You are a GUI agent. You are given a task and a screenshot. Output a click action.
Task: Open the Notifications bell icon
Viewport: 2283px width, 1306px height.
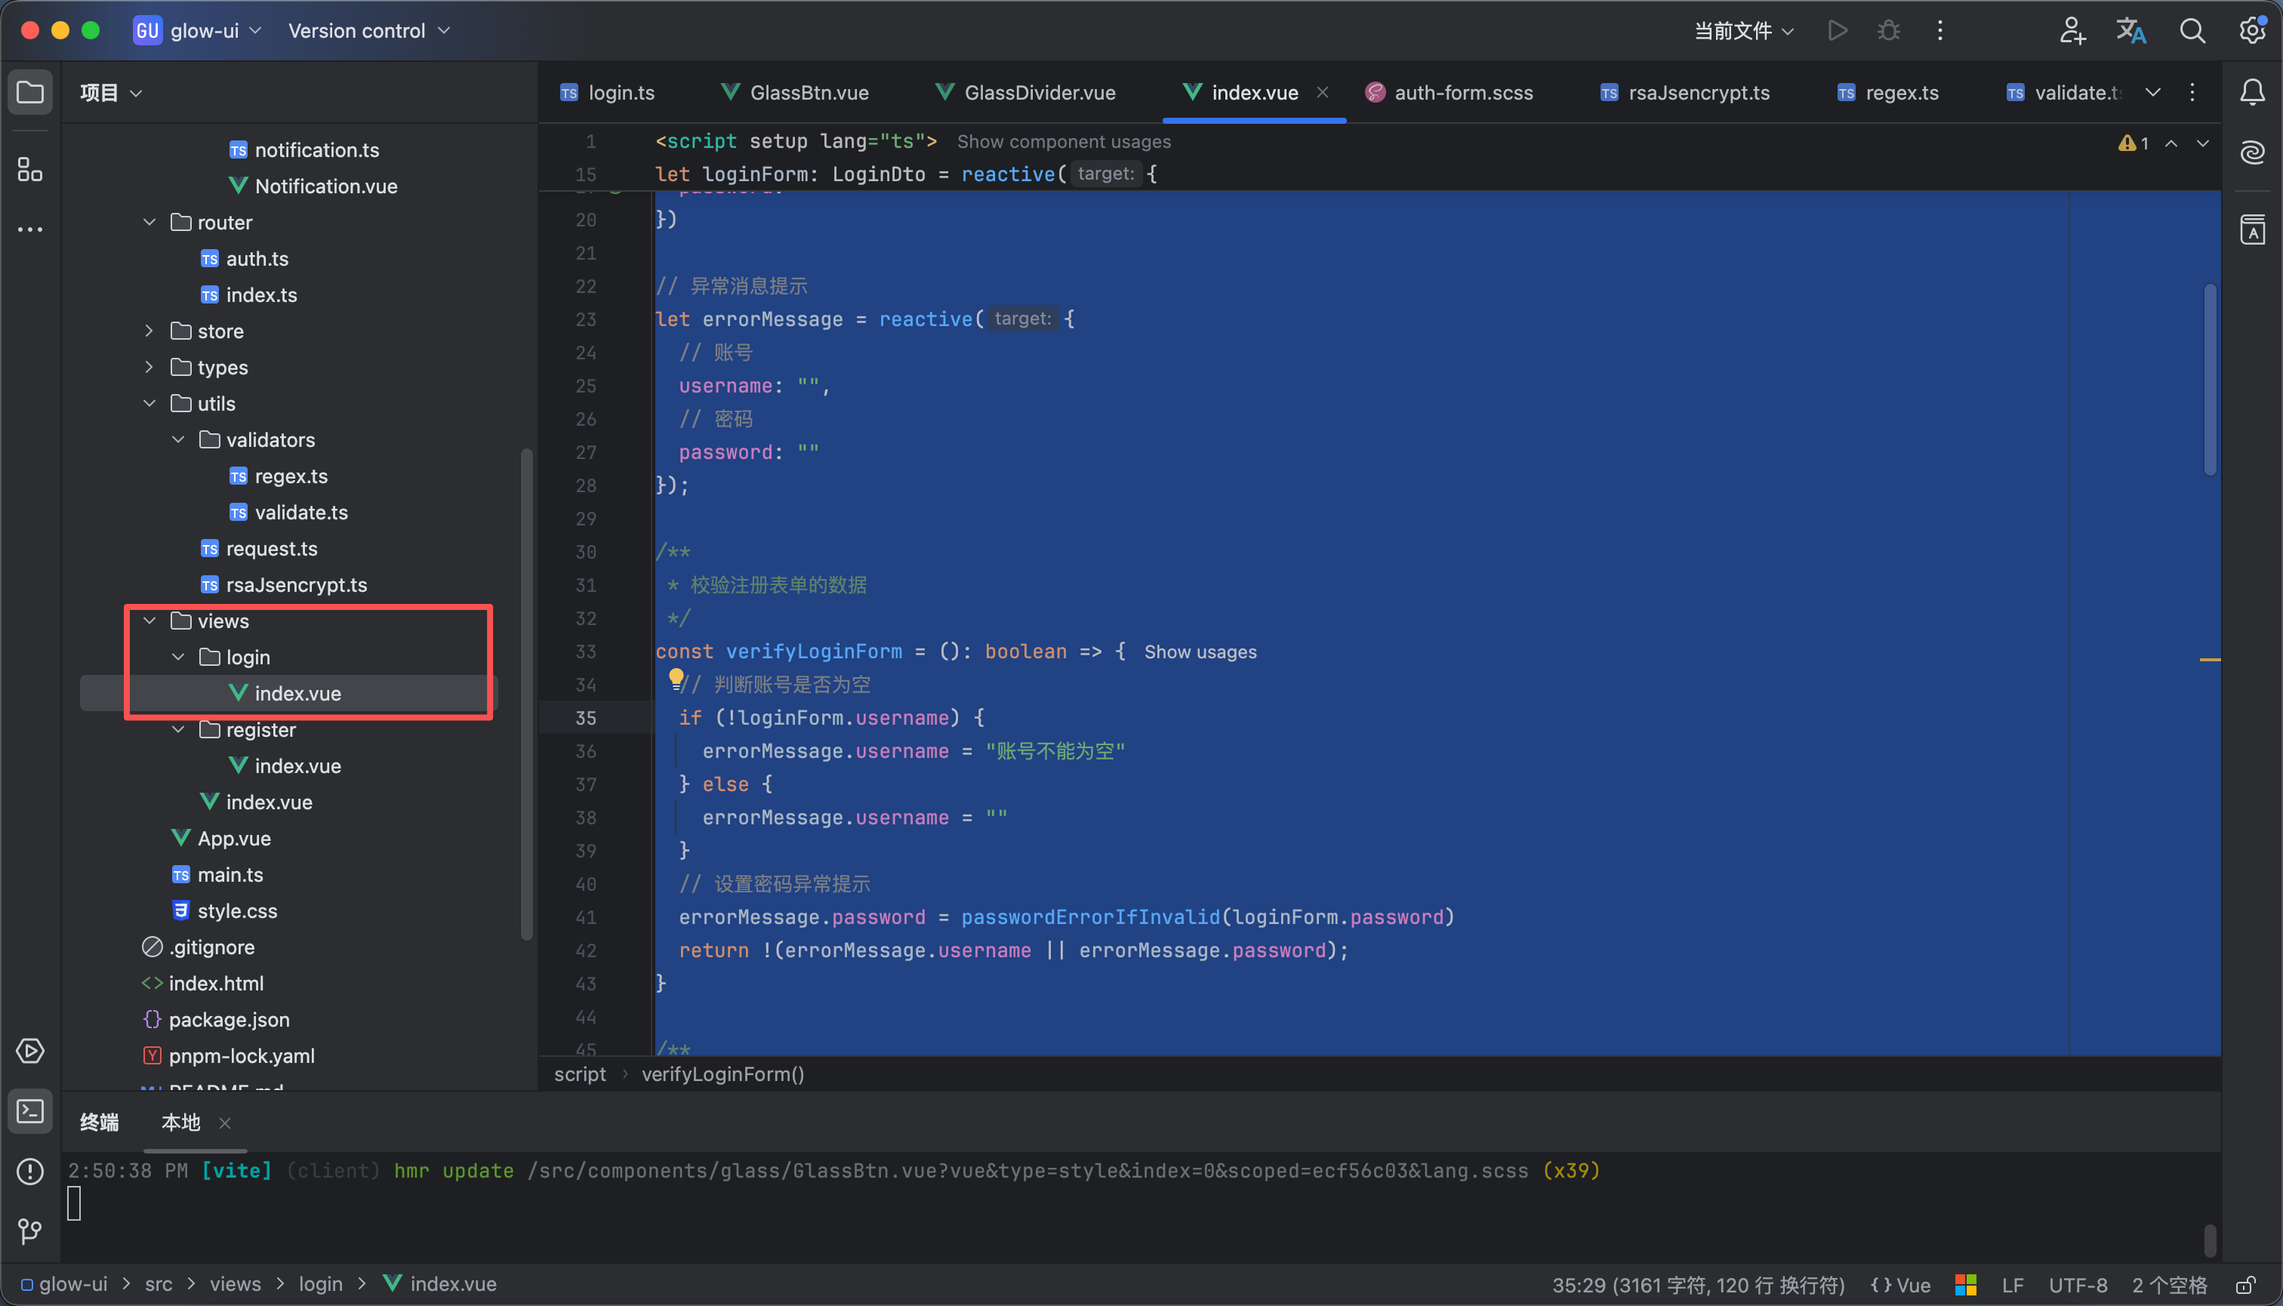click(x=2251, y=92)
